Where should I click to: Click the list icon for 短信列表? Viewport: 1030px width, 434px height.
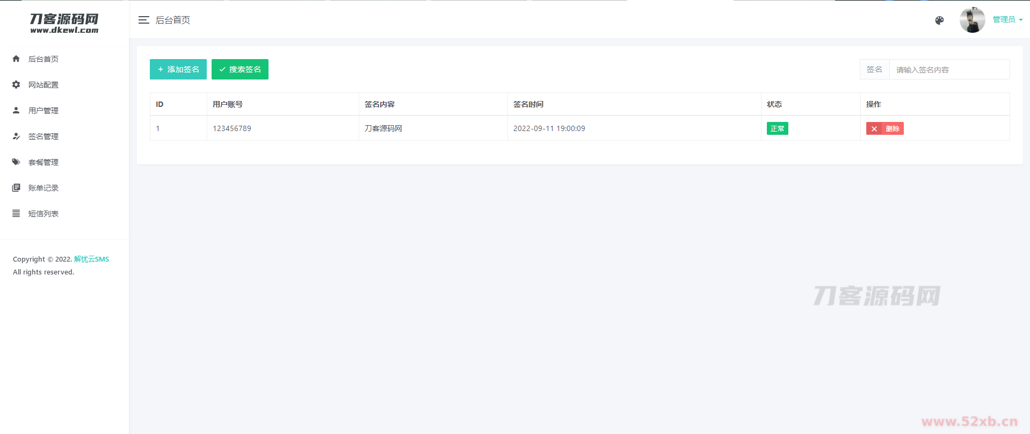[16, 214]
